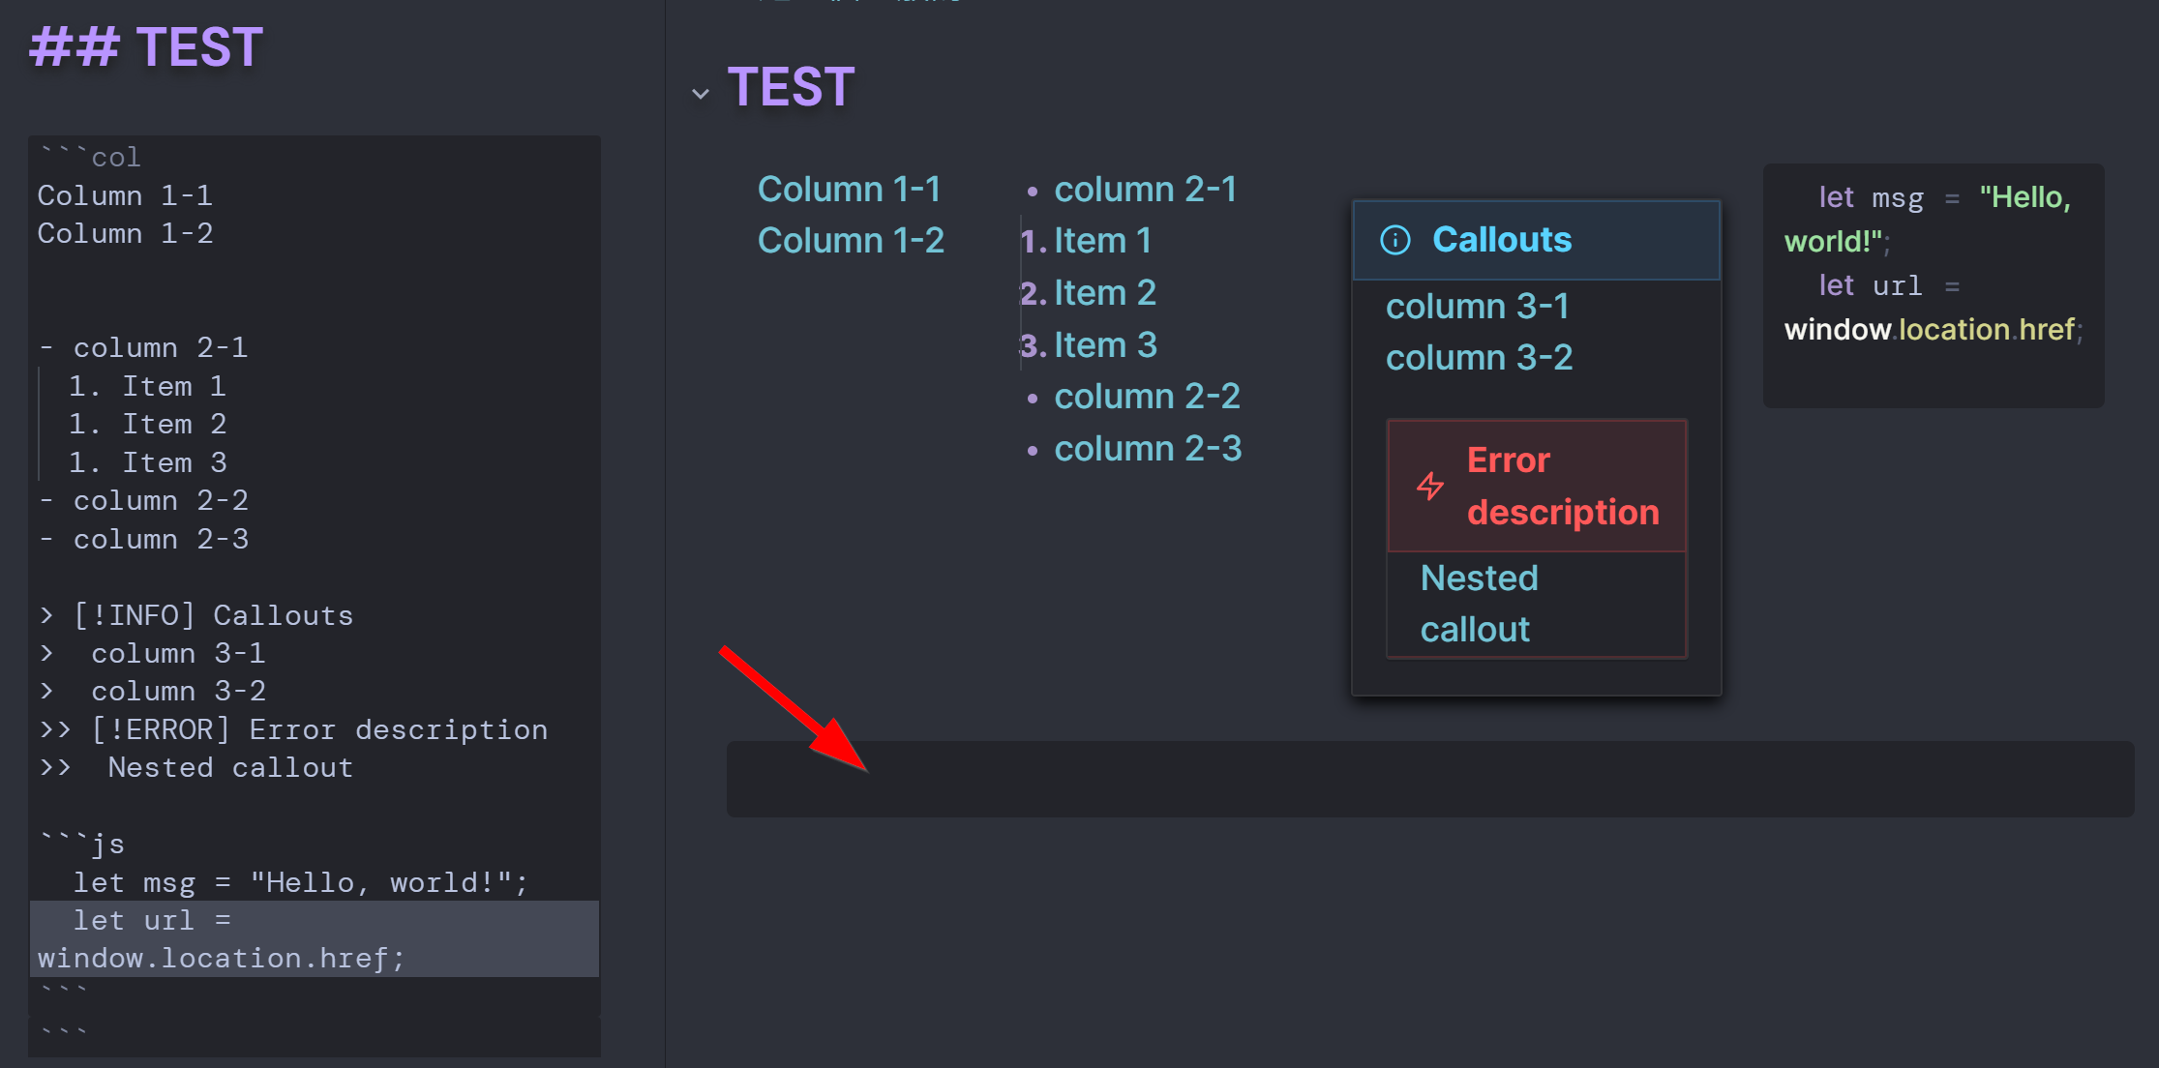
Task: Click the Callouts callout title
Action: (x=1501, y=240)
